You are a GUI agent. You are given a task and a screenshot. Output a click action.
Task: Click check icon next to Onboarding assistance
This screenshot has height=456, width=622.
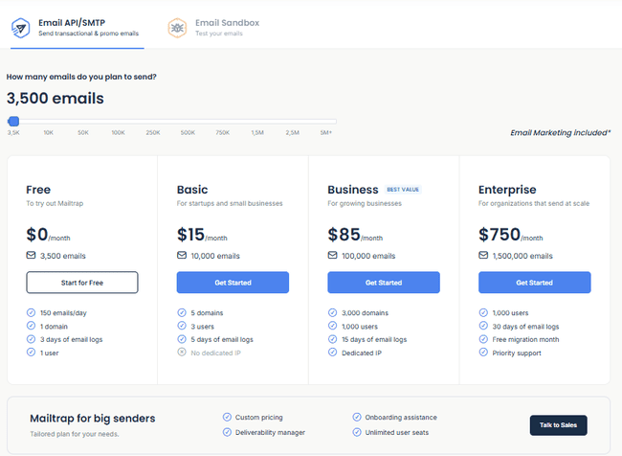click(x=357, y=417)
